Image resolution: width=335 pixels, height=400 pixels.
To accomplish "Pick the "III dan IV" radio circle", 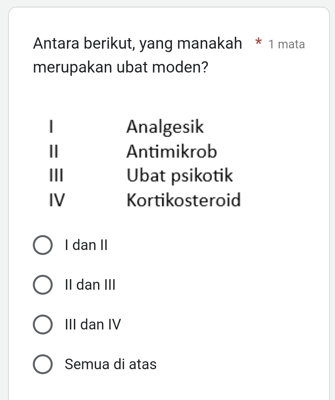I will (43, 325).
